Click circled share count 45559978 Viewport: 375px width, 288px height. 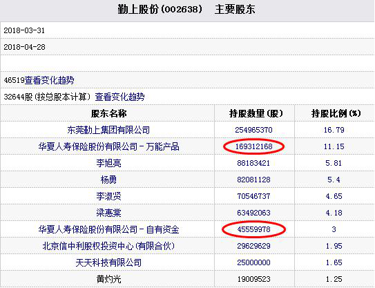(x=253, y=229)
